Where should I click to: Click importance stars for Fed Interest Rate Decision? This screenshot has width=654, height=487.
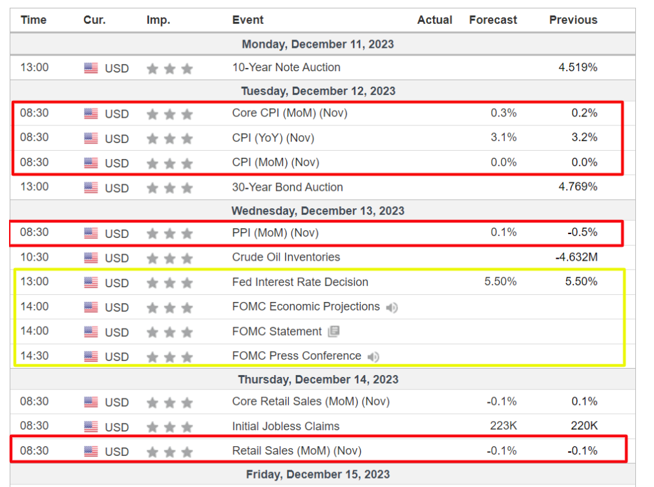(169, 283)
